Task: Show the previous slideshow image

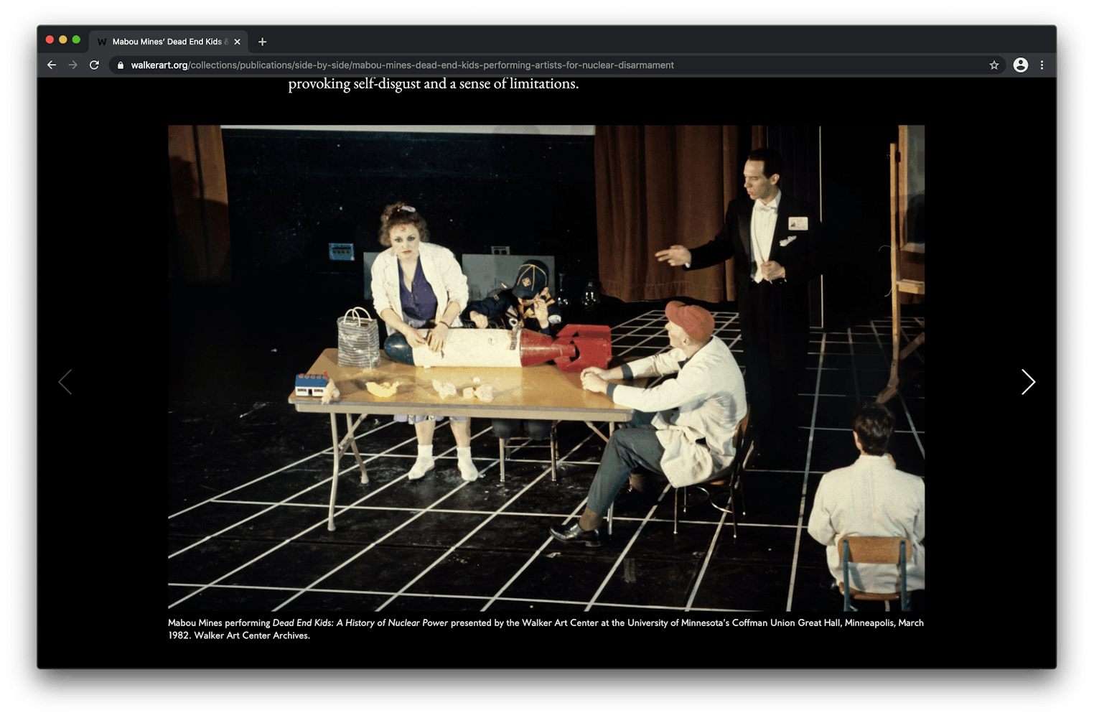Action: click(65, 382)
